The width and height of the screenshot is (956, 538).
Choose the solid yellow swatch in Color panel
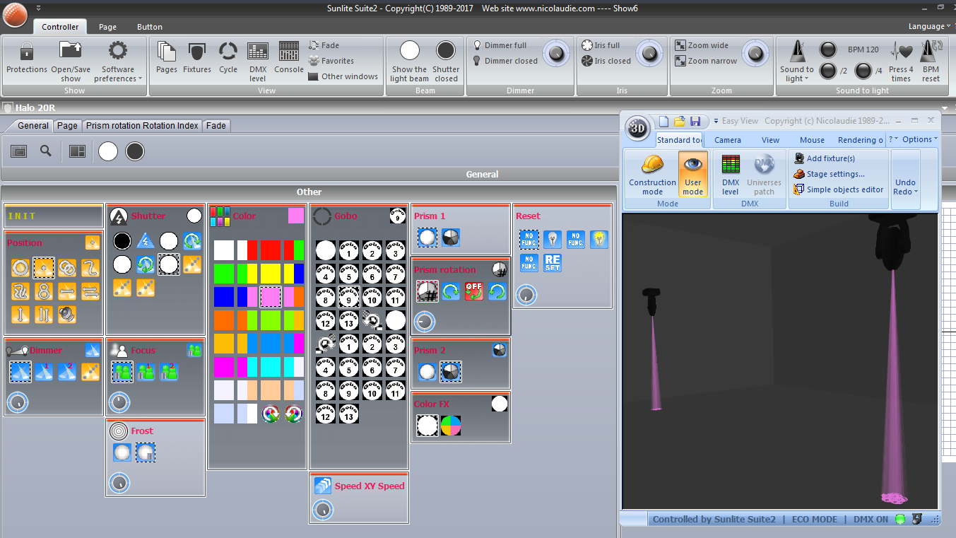pos(271,274)
